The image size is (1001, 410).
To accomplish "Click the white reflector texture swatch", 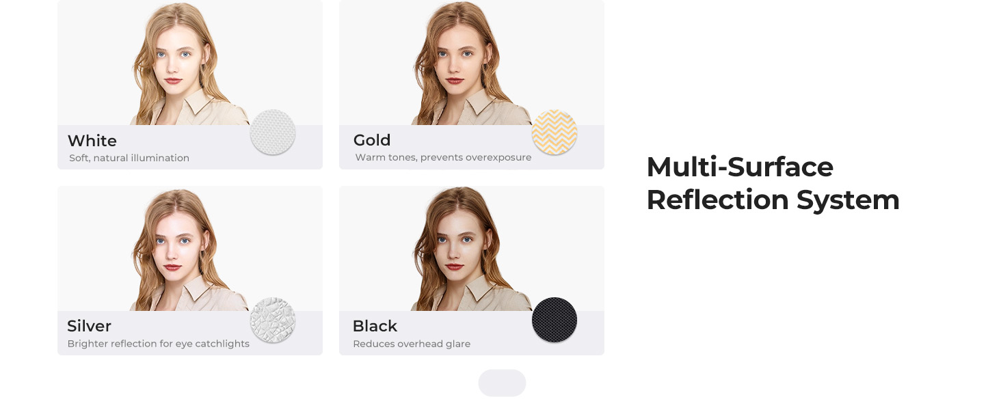I will [x=273, y=132].
